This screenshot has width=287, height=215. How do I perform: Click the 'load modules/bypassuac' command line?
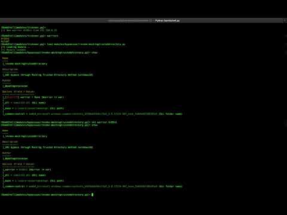[63, 44]
